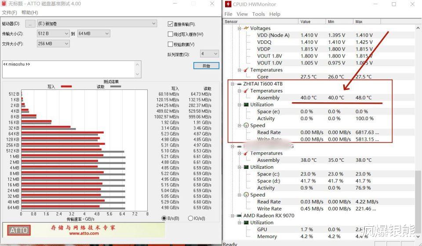Viewport: 422px width, 246px height.
Task: Click the description box scroll down arrow
Action: pos(138,74)
